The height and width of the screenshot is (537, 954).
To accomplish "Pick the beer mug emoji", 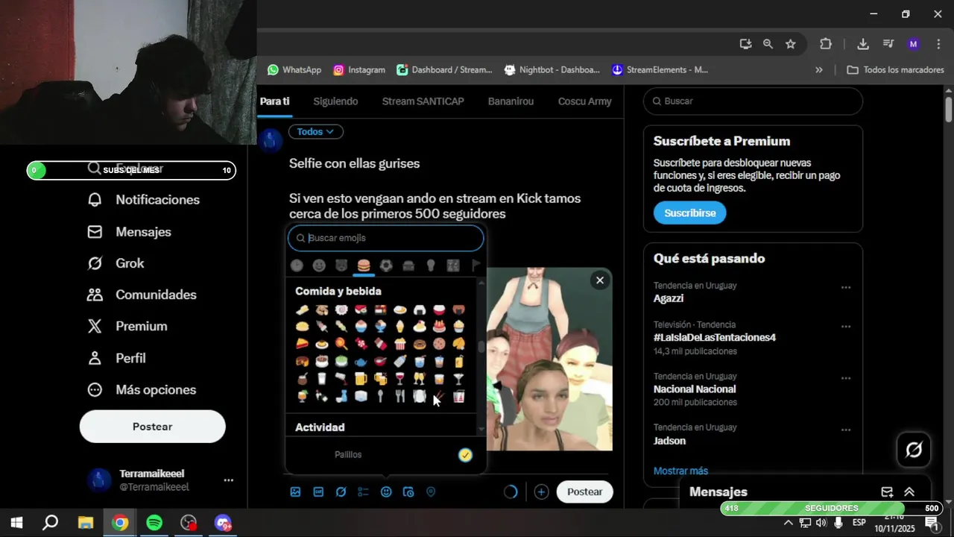I will 361,379.
